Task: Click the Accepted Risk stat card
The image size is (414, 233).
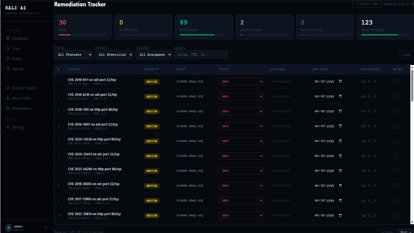Action: click(265, 27)
